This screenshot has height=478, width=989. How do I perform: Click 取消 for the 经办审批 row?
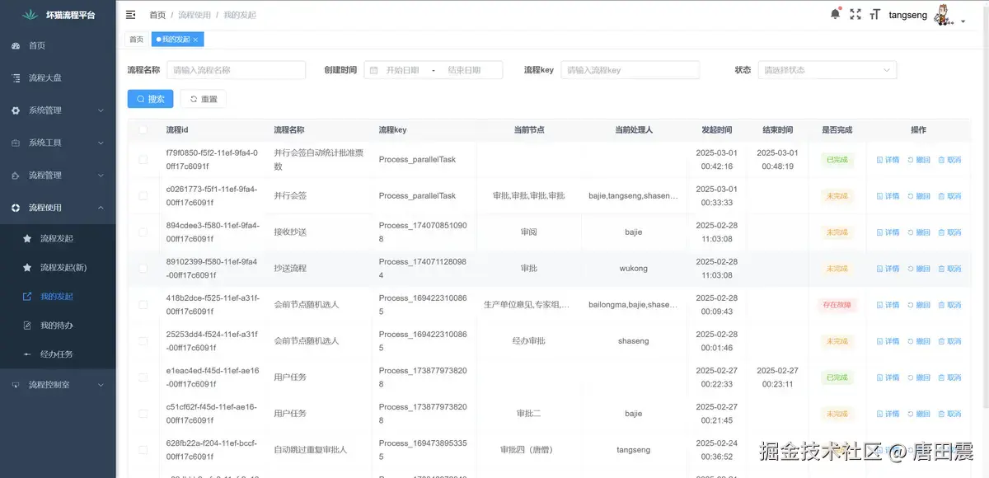[x=949, y=341]
